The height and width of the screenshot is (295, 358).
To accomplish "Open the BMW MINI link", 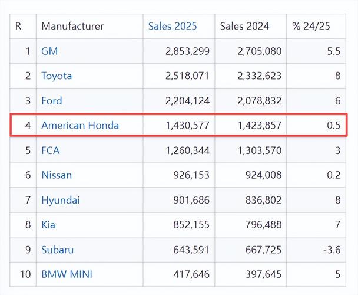I will click(x=67, y=274).
